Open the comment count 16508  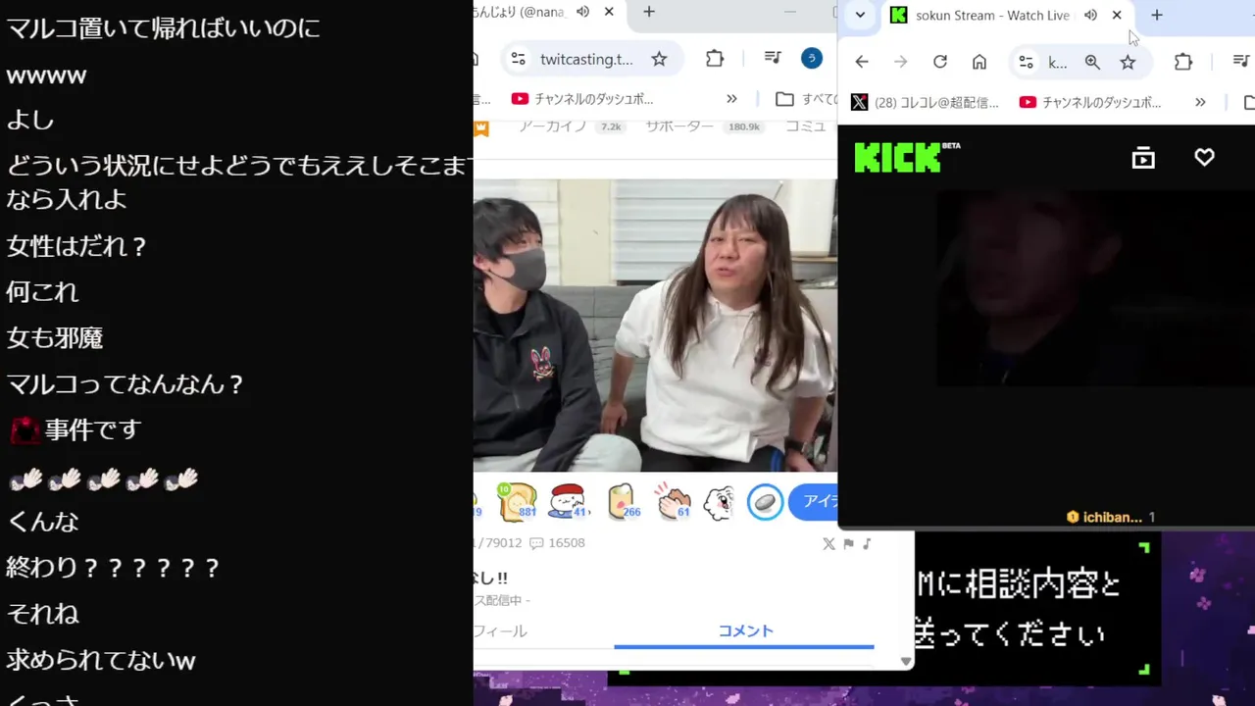[x=557, y=543]
